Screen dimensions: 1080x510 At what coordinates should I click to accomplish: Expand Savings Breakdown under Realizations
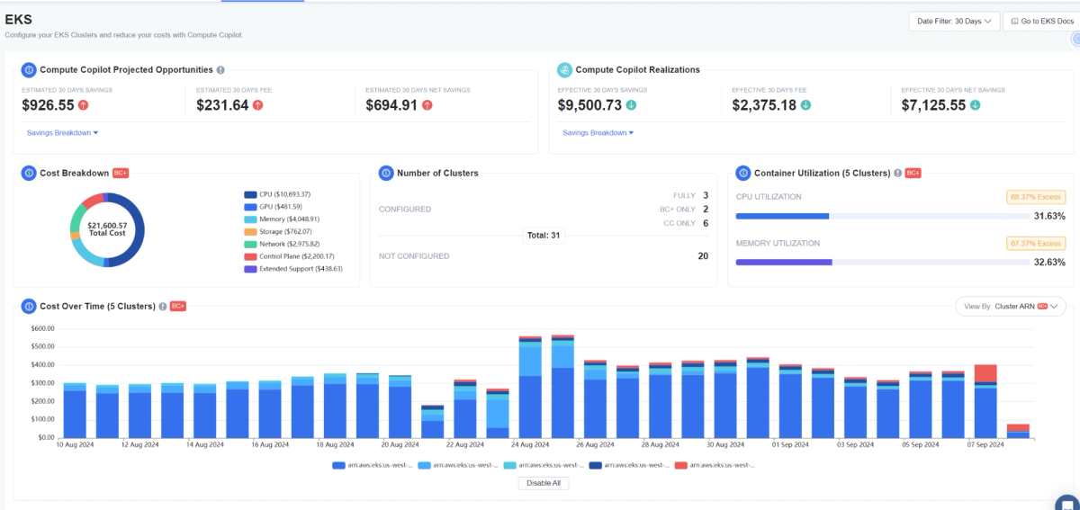point(598,132)
